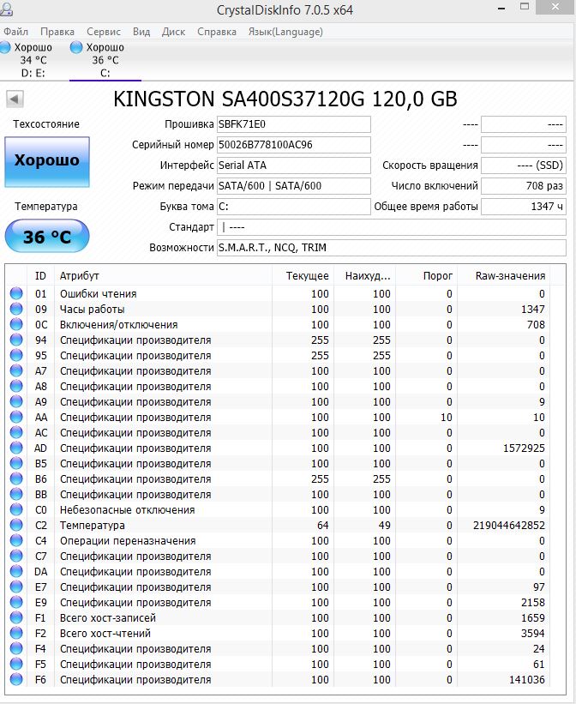The image size is (576, 704).
Task: Click status orb for F1 Всего хост-записей
Action: point(16,617)
